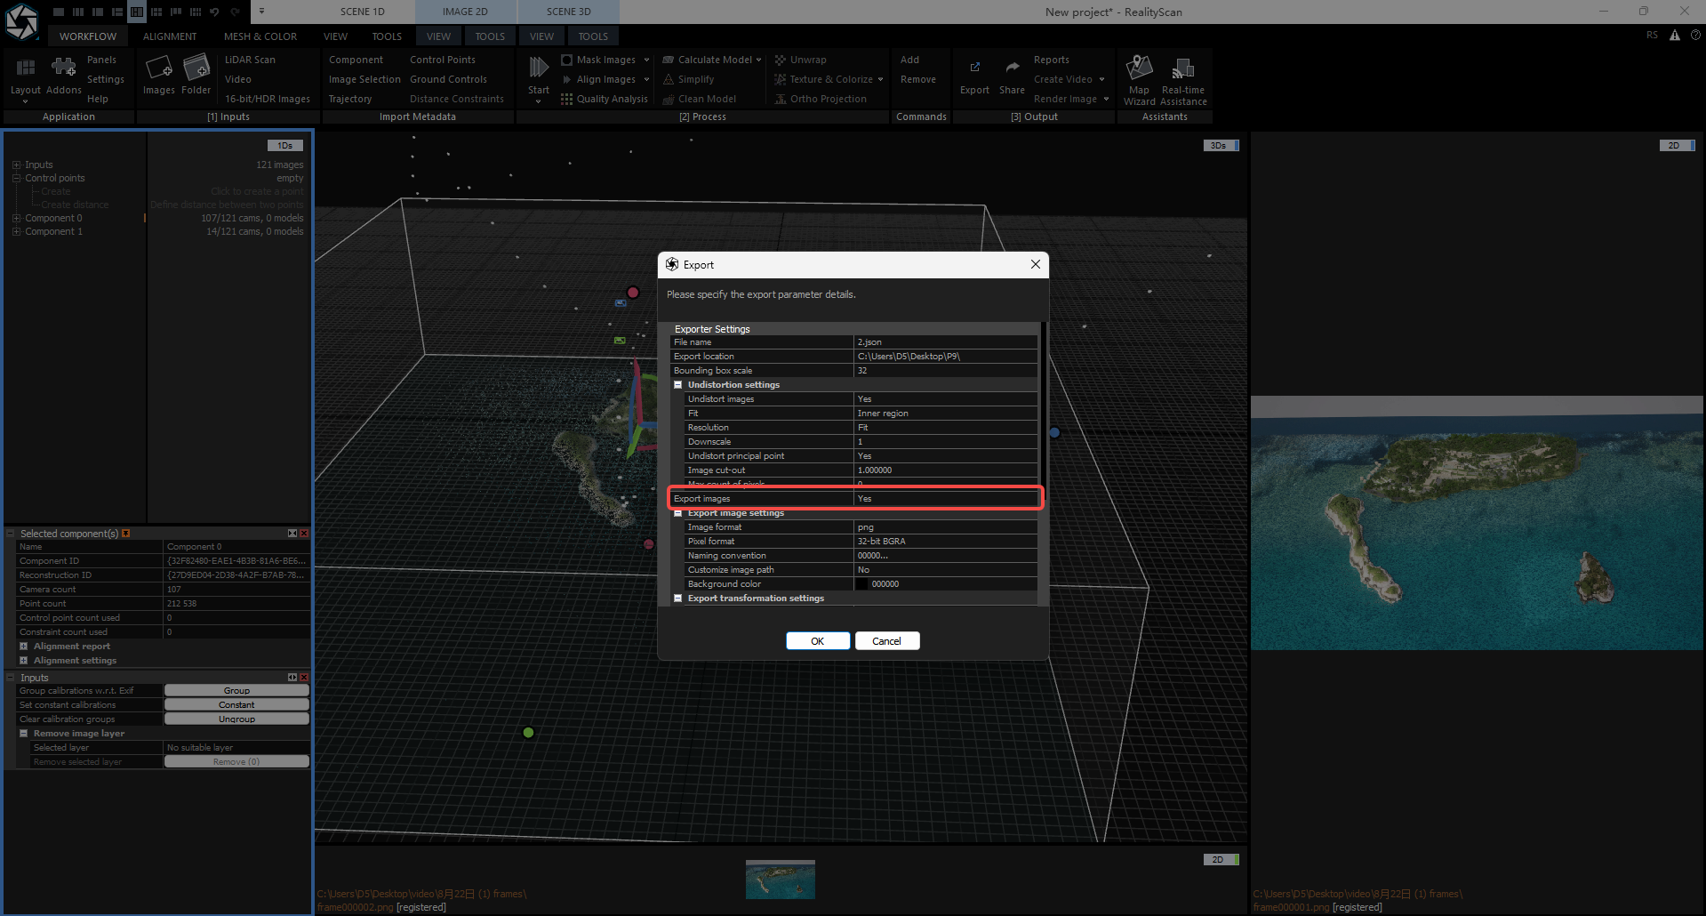
Task: Select the island thumbnail in filmstrip
Action: click(x=781, y=879)
